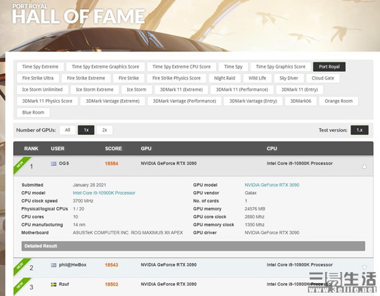Open the NVIDIA GeForce RTX 3090 model link
This screenshot has width=380, height=296.
272,185
